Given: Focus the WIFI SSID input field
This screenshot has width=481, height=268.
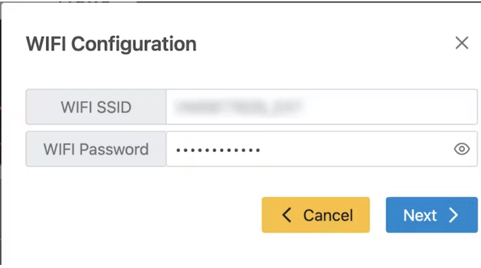Looking at the screenshot, I should pyautogui.click(x=321, y=107).
